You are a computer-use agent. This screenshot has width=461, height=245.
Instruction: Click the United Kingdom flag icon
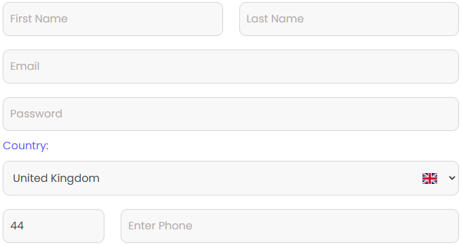click(x=430, y=178)
